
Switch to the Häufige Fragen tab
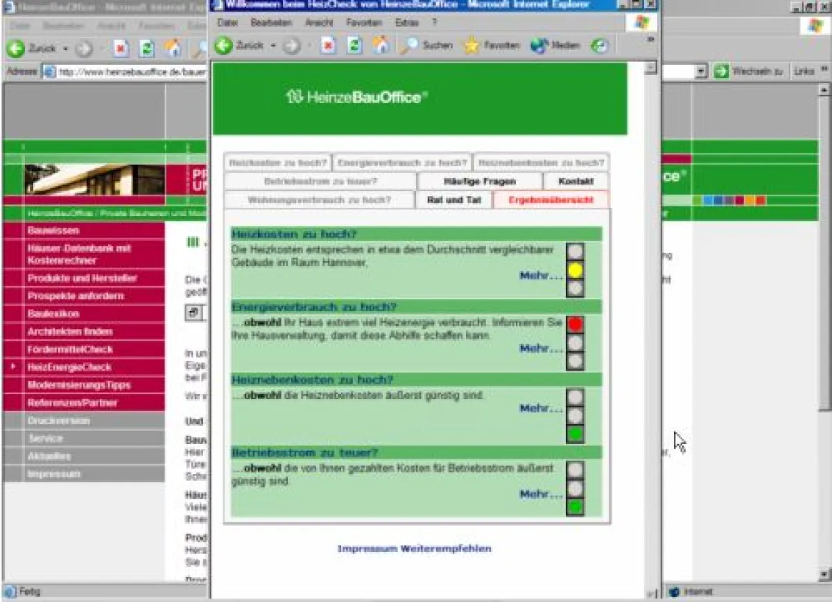[480, 182]
